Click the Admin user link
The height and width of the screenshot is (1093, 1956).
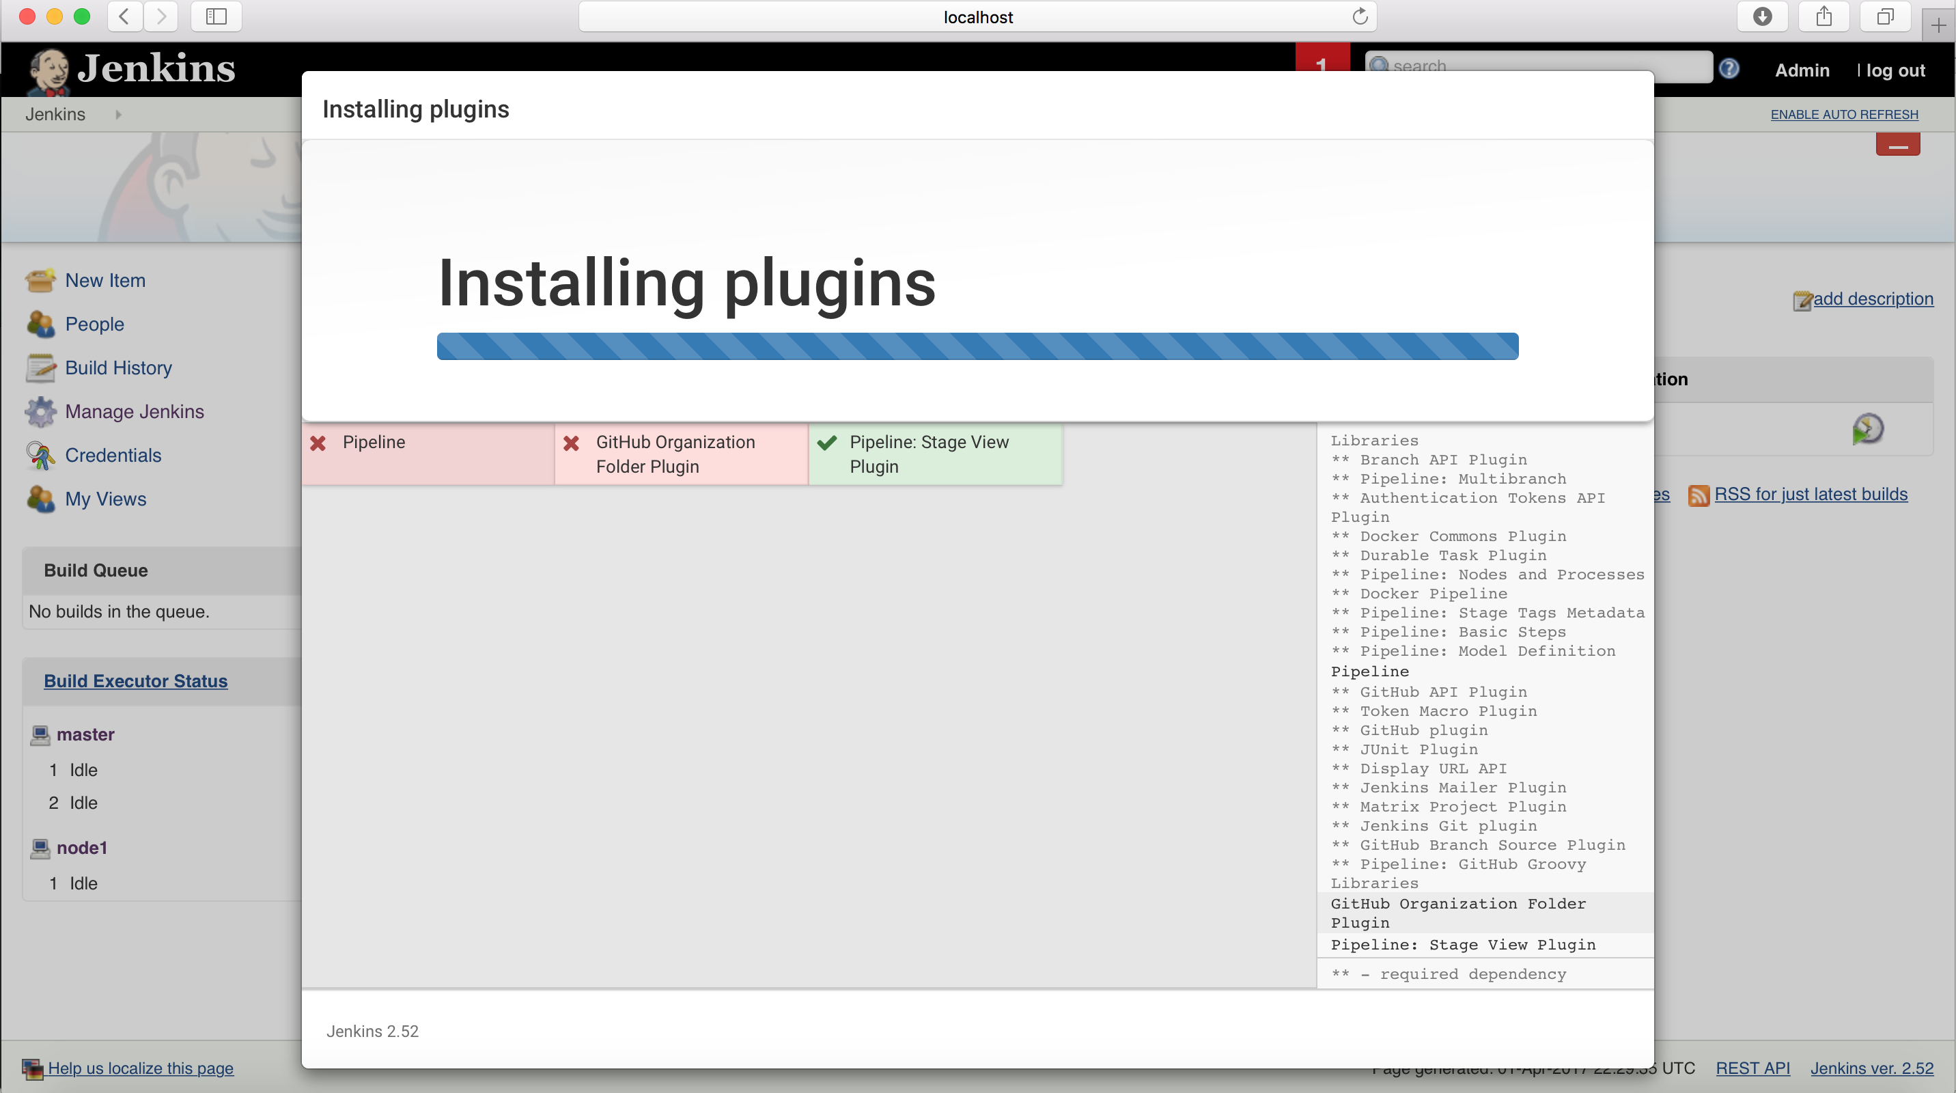tap(1802, 70)
